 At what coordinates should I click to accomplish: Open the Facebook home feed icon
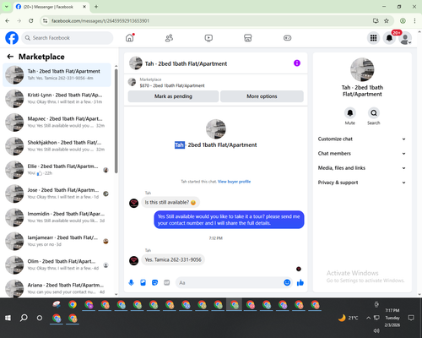[130, 38]
